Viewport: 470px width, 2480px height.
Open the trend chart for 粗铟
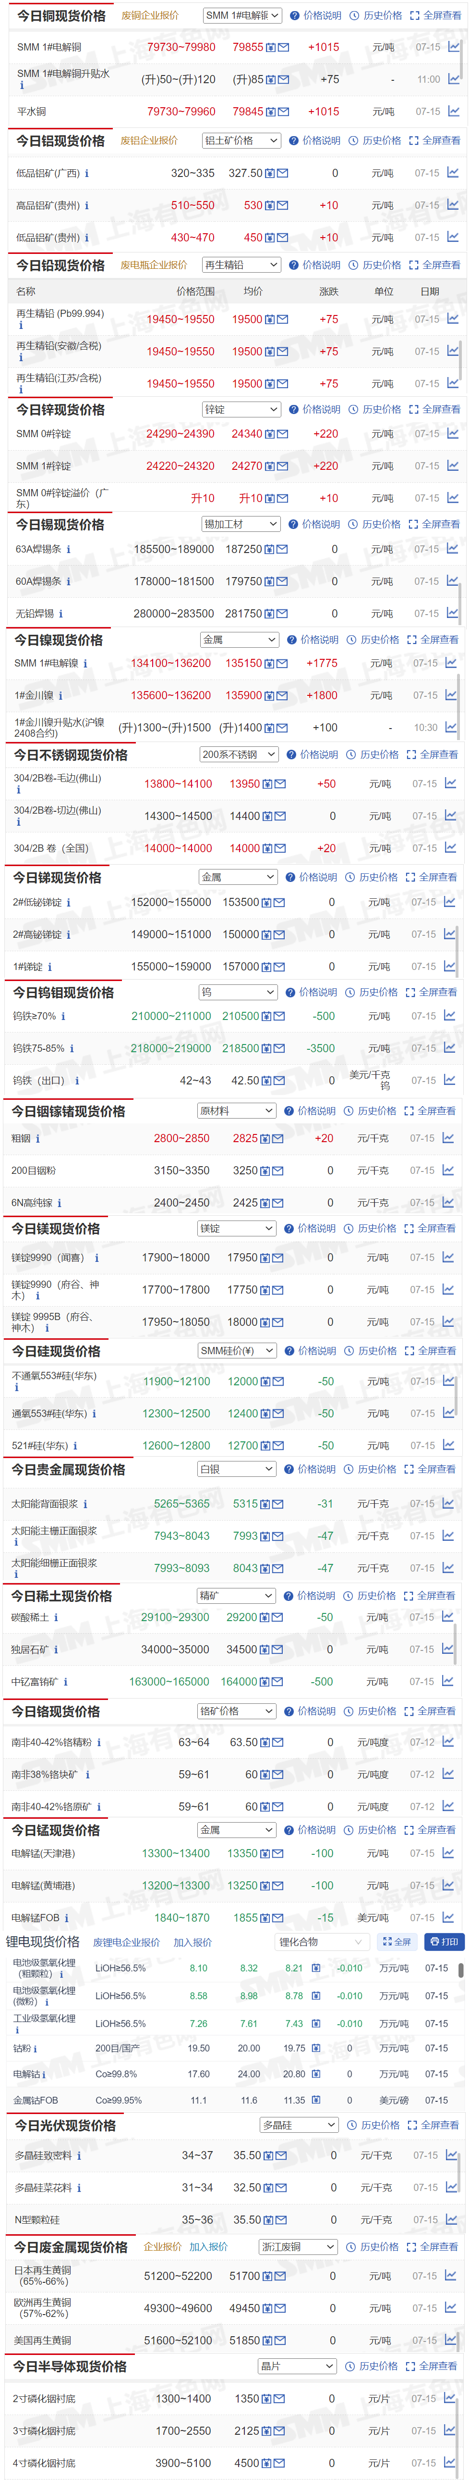click(448, 1139)
